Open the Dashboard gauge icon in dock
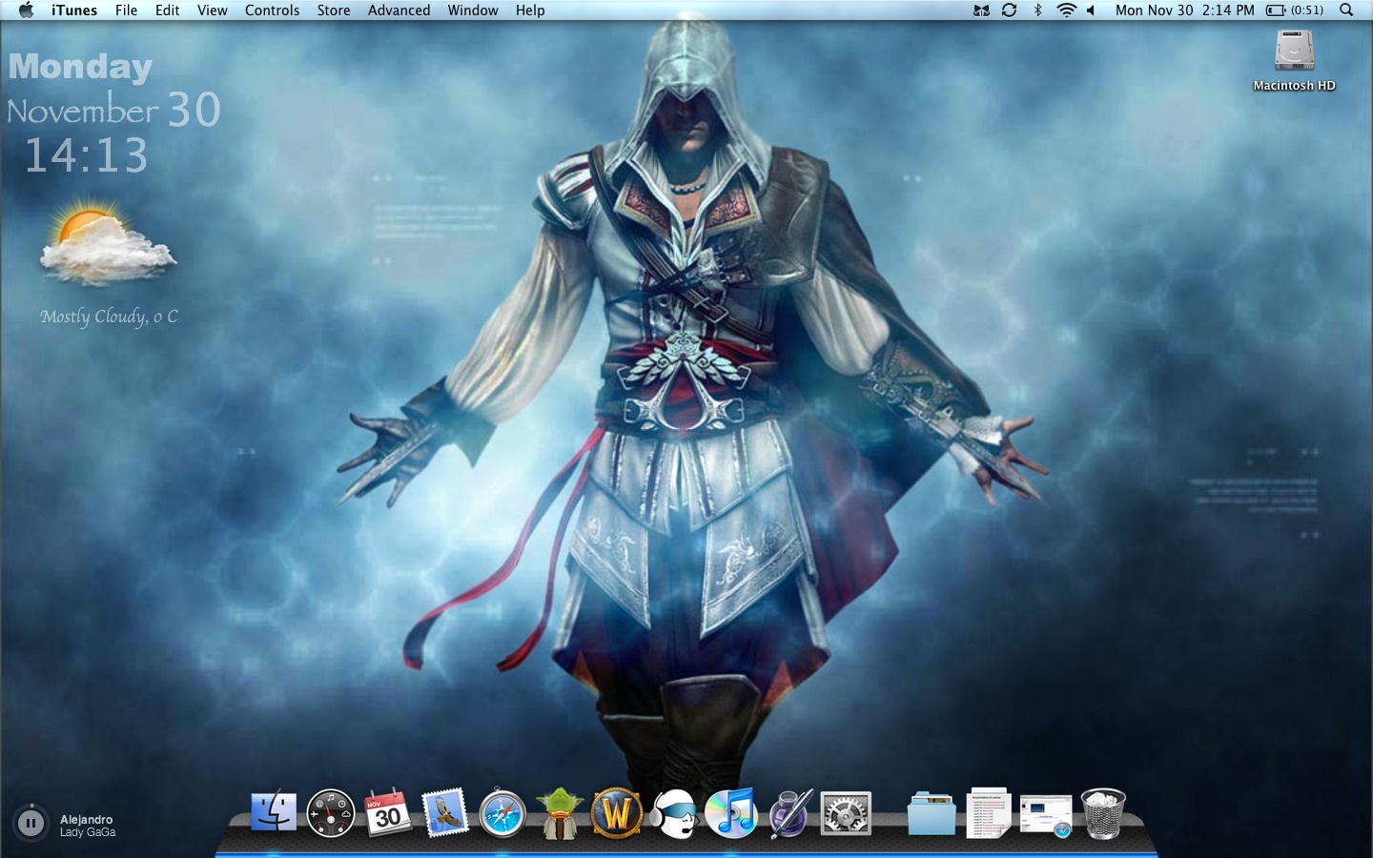Screen dimensions: 1373x858 click(331, 814)
